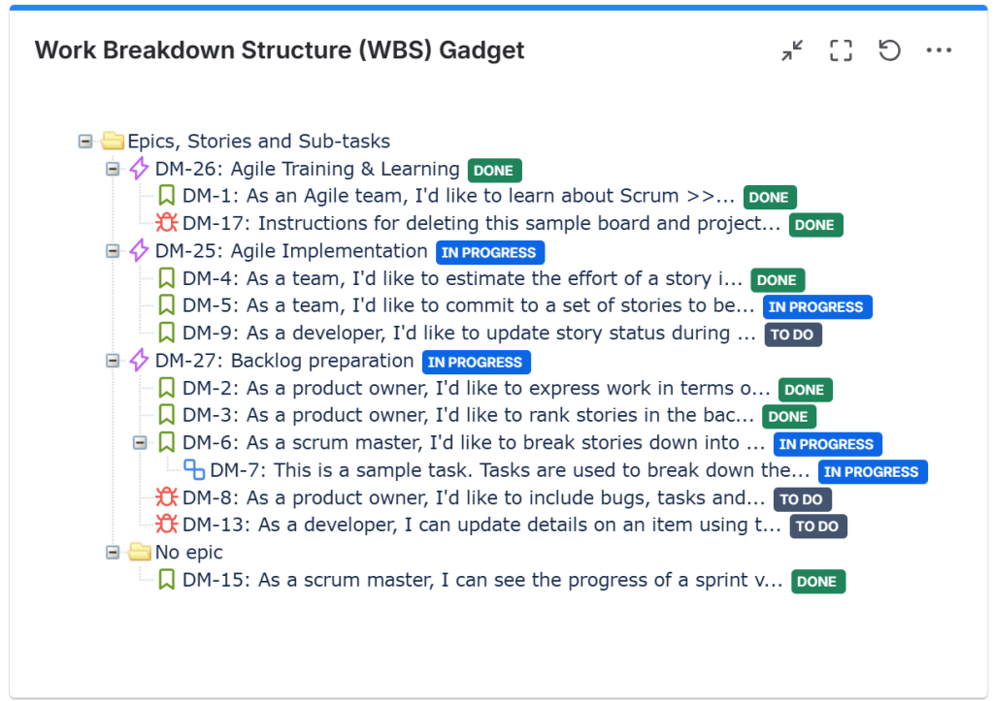Collapse the DM-25 Agile Implementation epic
994x701 pixels.
pyautogui.click(x=113, y=251)
